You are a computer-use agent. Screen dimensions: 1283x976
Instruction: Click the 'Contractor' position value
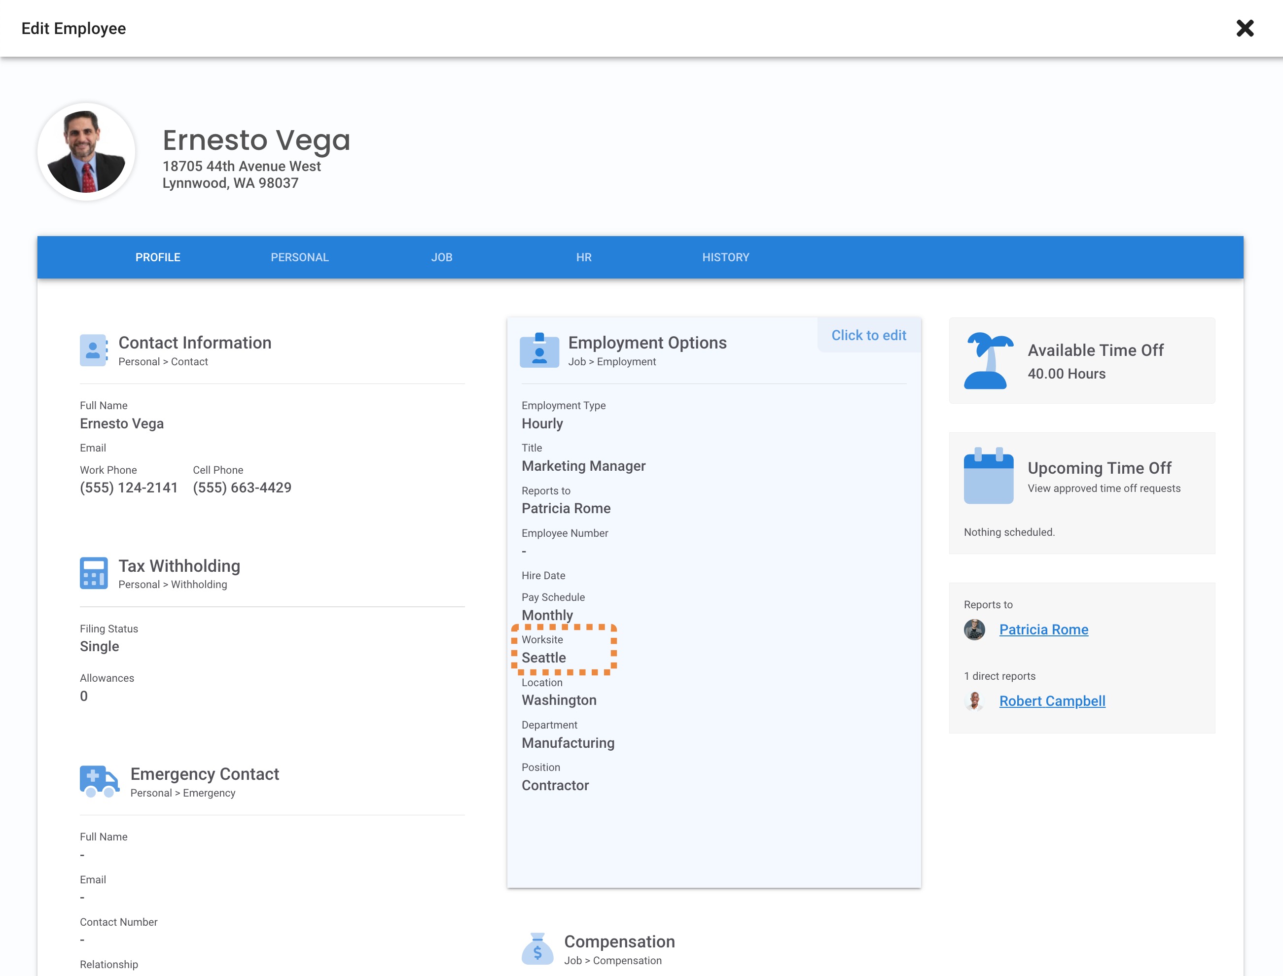point(556,785)
